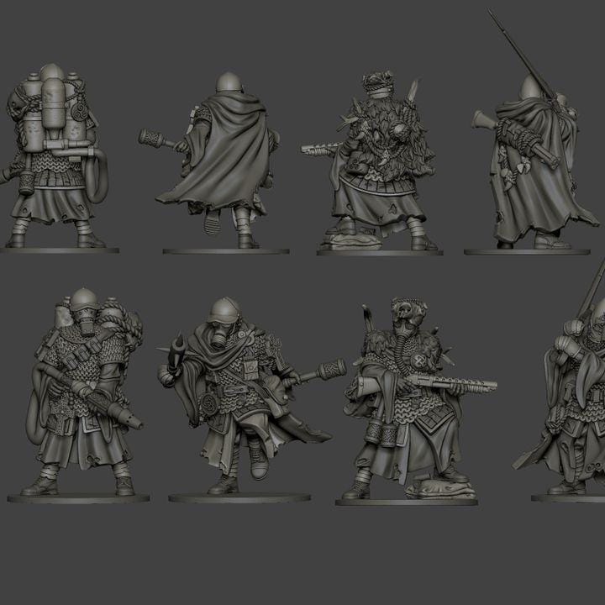Screen dimensions: 605x605
Task: Select the front-facing flamethrower trooper figure
Action: click(x=79, y=396)
